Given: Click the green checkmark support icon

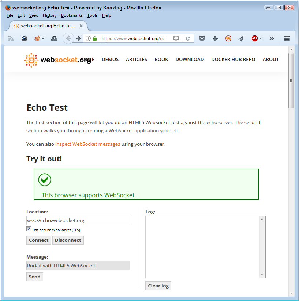Looking at the screenshot, I should click(45, 180).
